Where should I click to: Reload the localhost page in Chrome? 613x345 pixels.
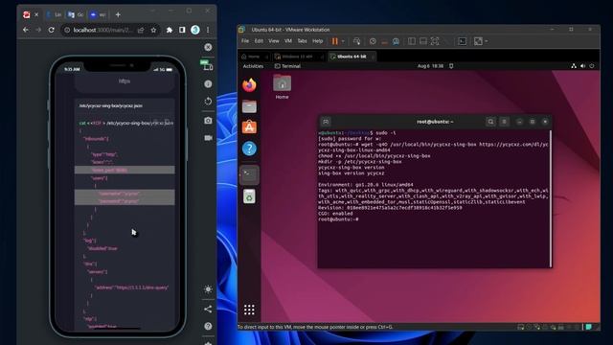tap(51, 30)
